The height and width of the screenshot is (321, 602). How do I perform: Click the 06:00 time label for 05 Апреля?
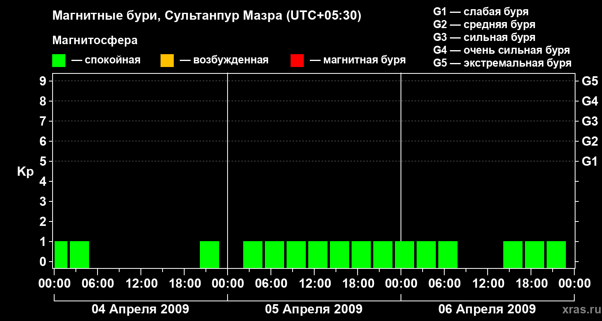(270, 284)
